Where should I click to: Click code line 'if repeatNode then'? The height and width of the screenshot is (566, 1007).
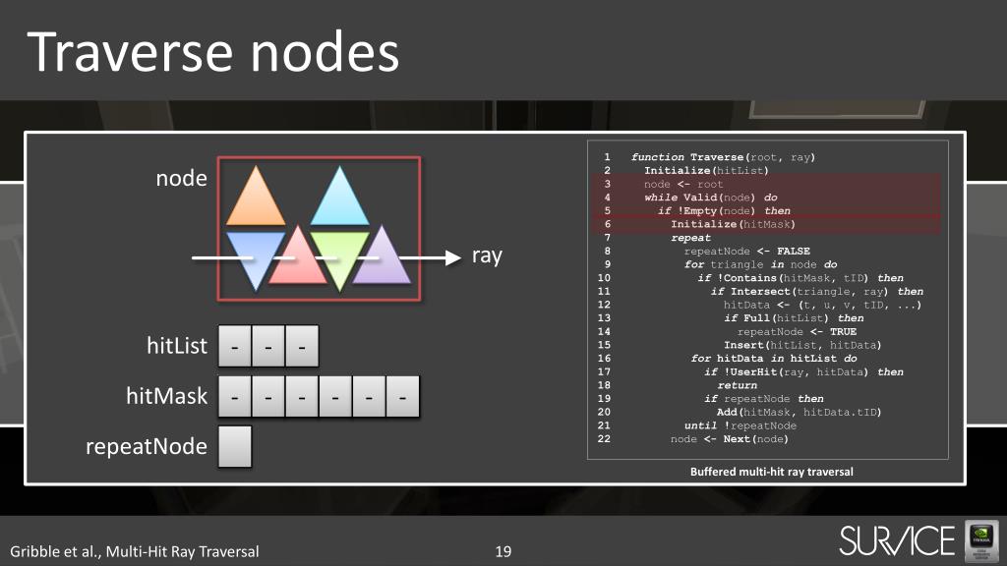click(x=763, y=400)
